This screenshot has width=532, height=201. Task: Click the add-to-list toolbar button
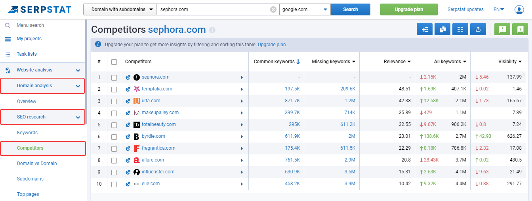[424, 29]
